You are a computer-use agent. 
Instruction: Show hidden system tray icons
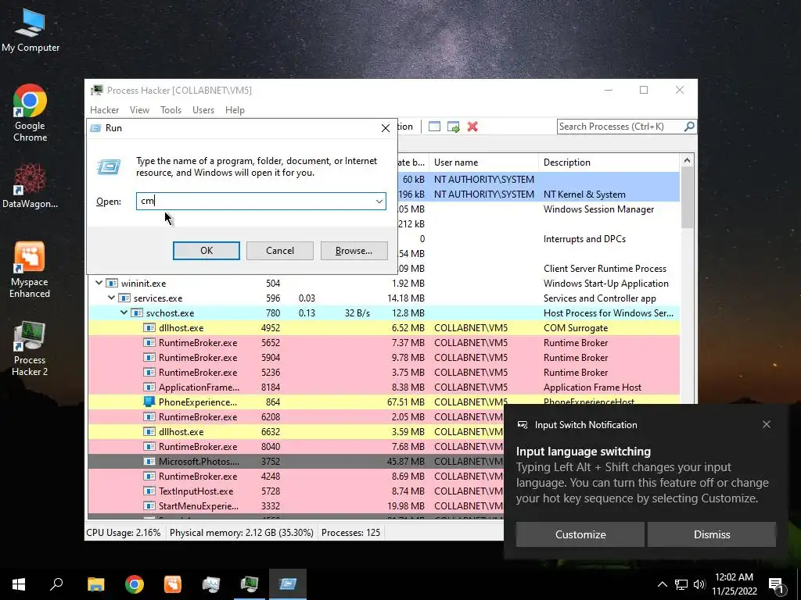tap(662, 584)
